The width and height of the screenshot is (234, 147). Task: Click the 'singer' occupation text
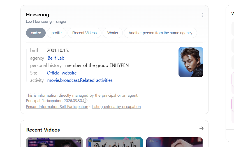point(61,22)
